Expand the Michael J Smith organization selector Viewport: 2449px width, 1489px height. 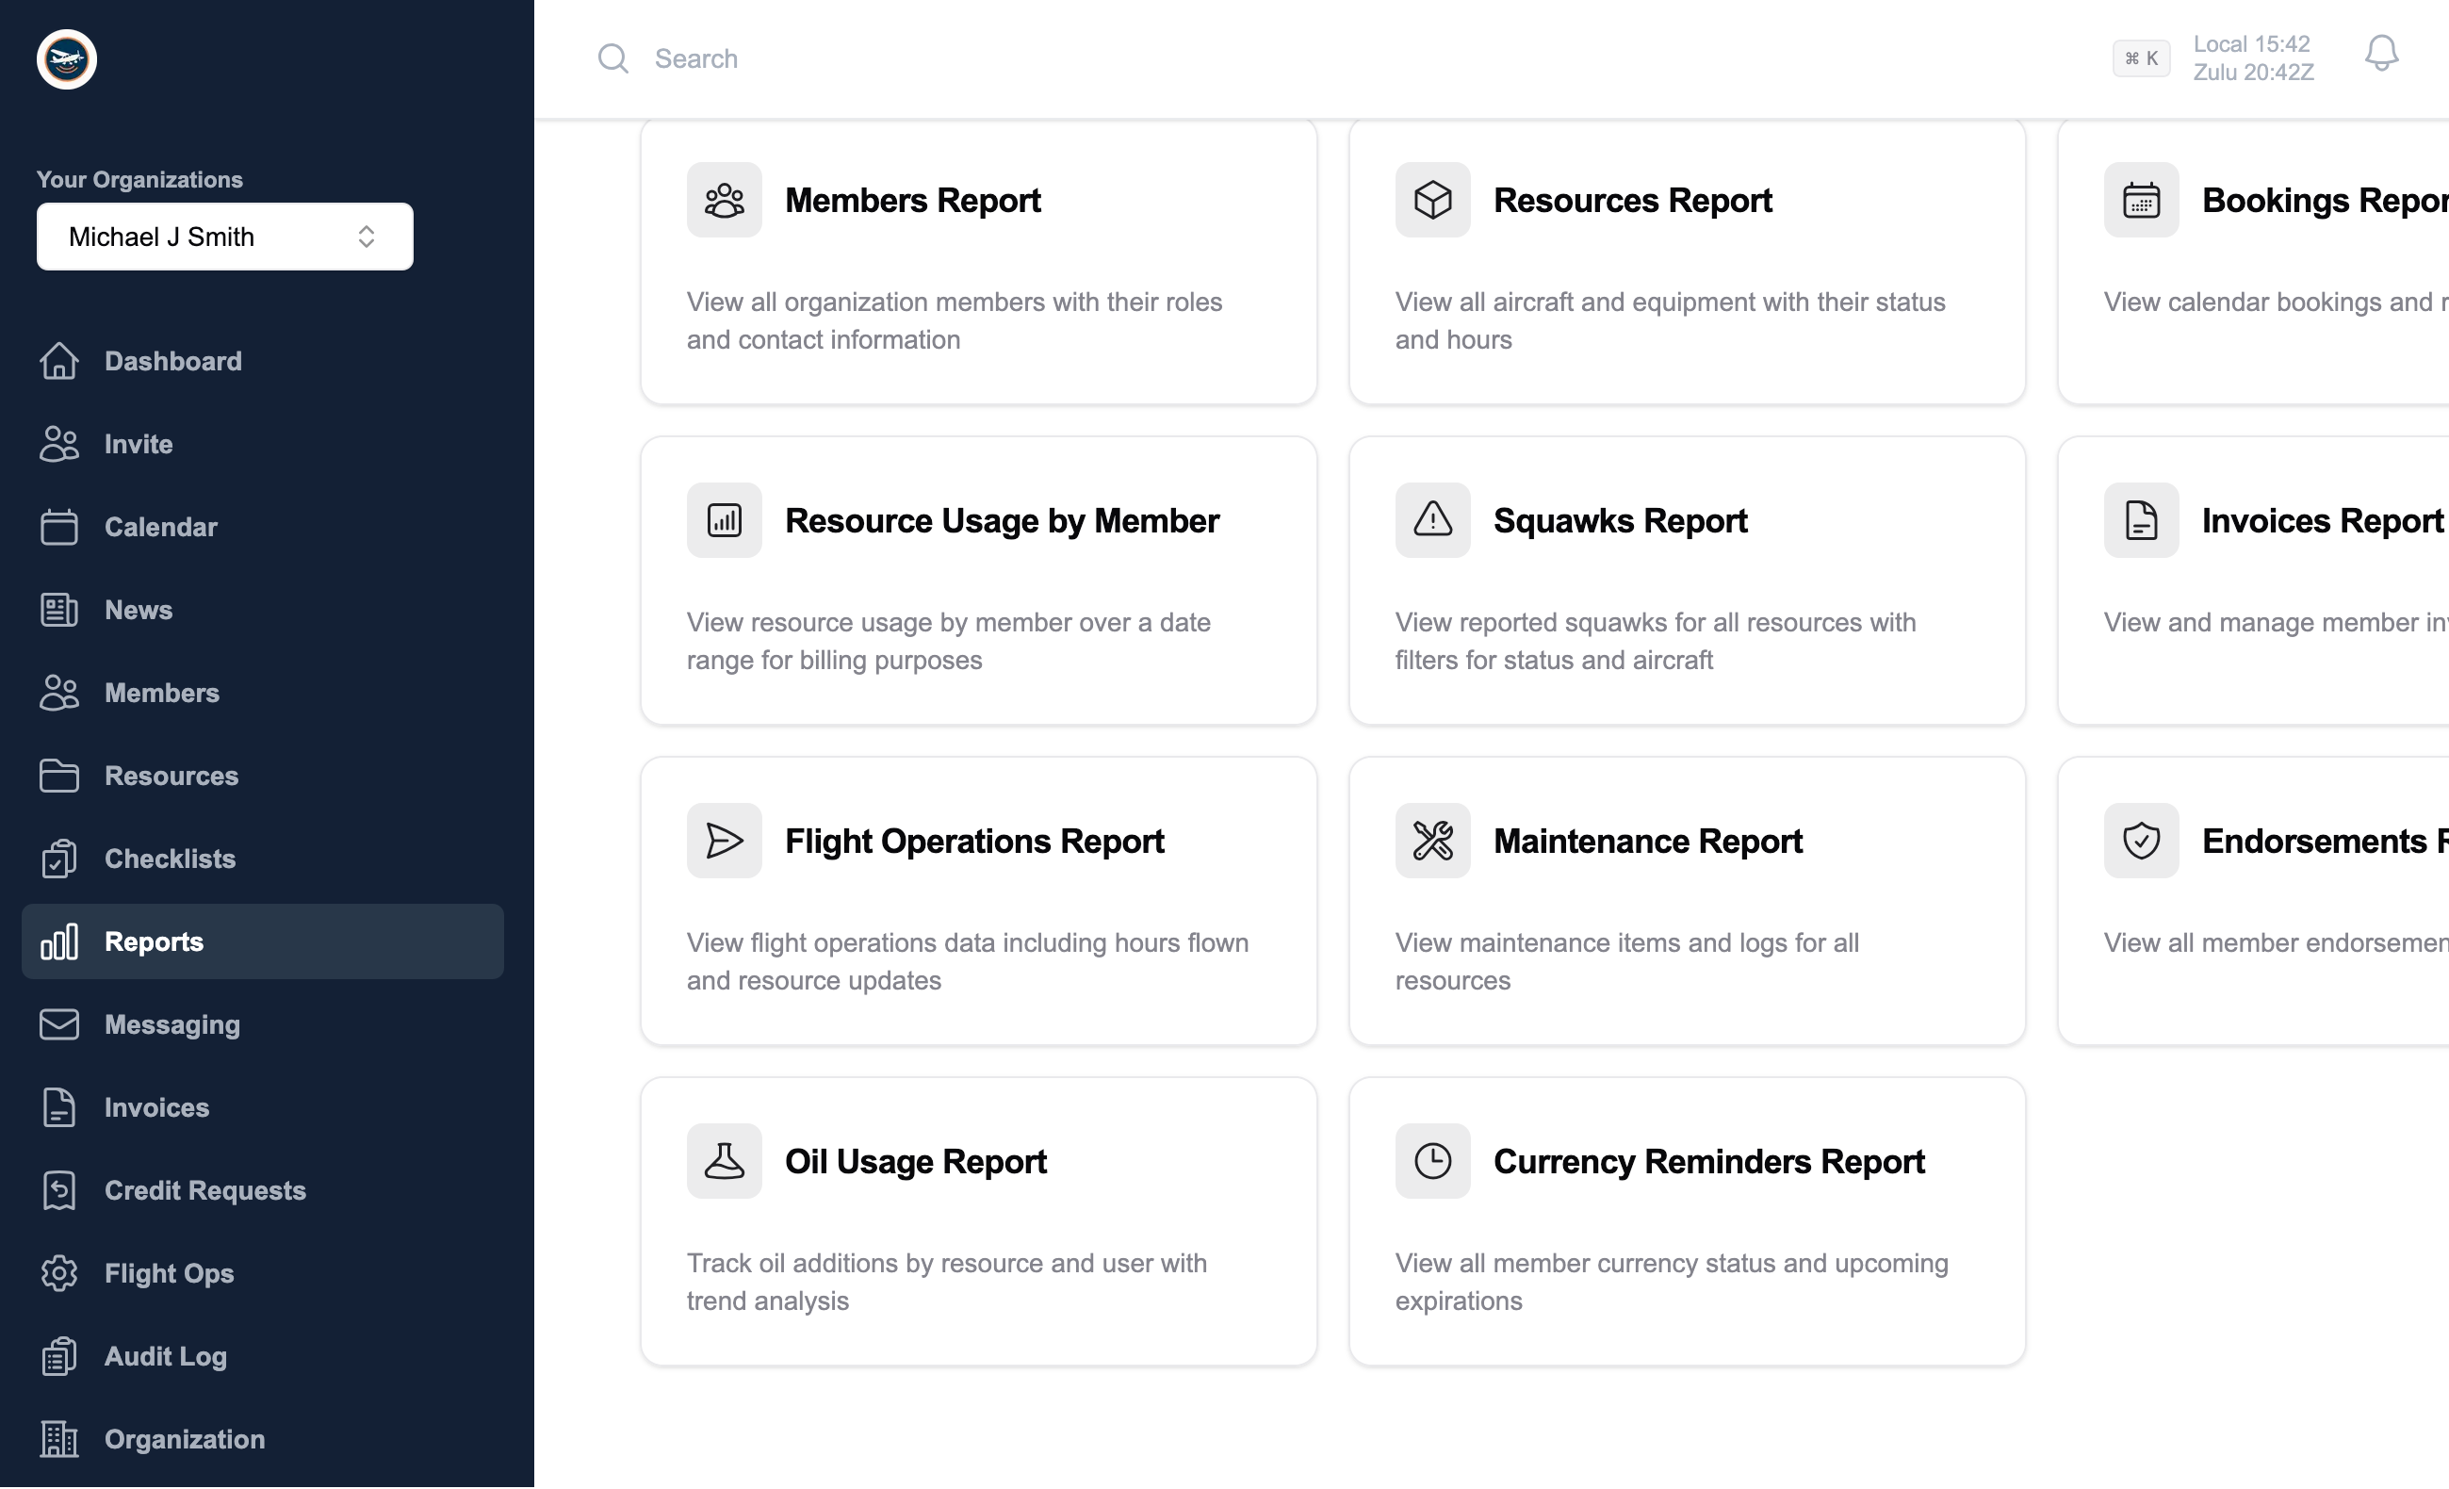click(223, 237)
